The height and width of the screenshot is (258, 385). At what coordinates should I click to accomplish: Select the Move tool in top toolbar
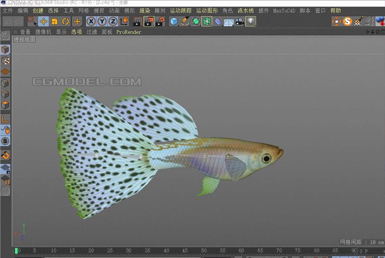(x=44, y=21)
